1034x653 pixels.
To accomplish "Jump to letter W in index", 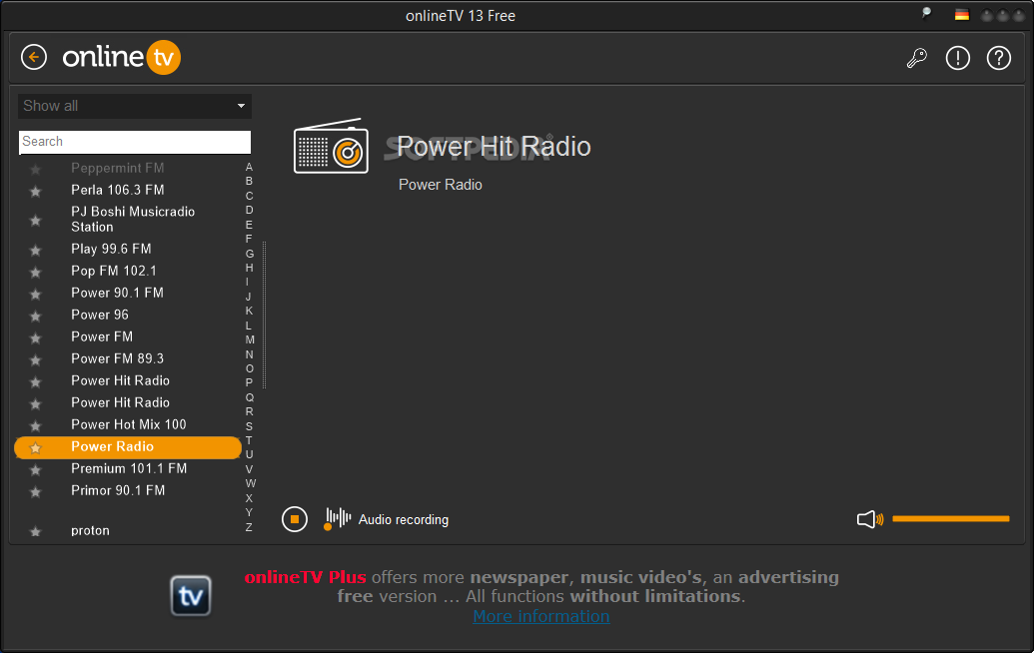I will click(x=250, y=483).
